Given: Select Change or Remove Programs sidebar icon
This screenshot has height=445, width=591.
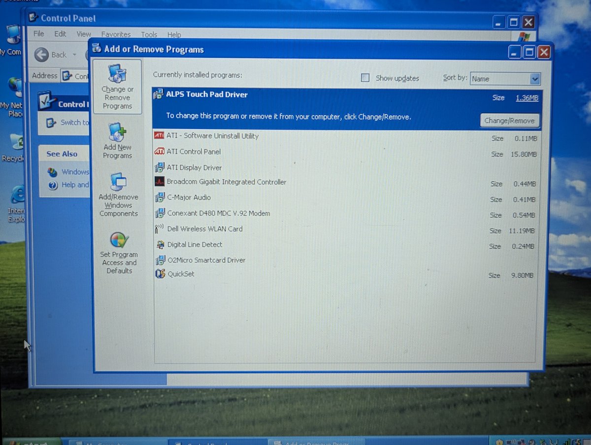Looking at the screenshot, I should pyautogui.click(x=117, y=74).
